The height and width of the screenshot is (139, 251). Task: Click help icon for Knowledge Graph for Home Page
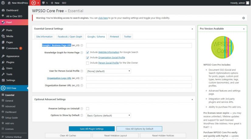(x=82, y=53)
